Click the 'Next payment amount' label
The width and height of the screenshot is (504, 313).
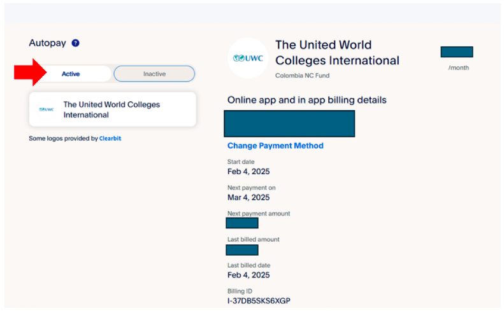pos(259,214)
